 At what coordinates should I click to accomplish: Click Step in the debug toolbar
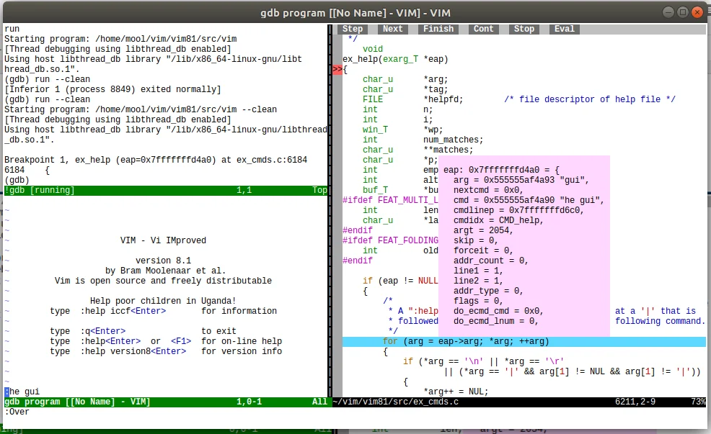[x=353, y=29]
